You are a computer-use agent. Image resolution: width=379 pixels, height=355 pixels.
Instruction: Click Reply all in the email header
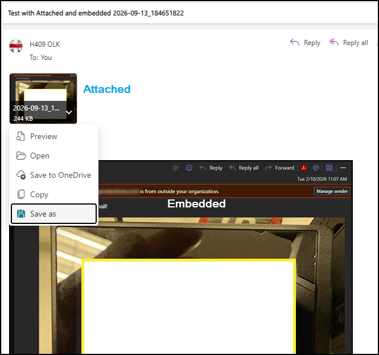tap(348, 43)
